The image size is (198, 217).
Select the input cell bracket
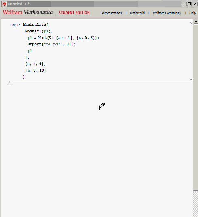pos(191,51)
